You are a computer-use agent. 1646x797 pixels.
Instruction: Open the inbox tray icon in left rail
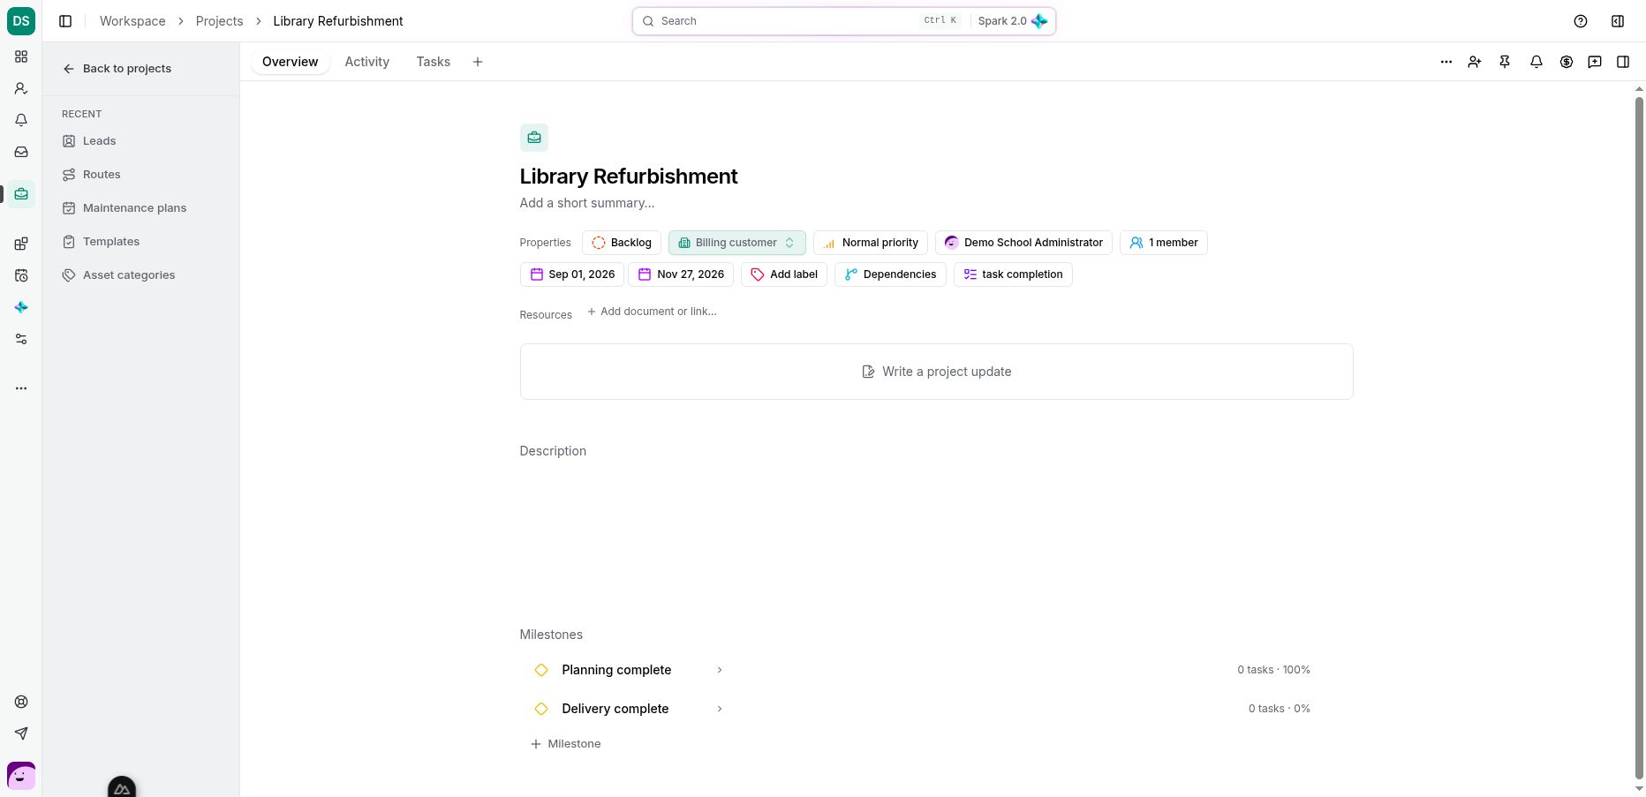click(21, 152)
